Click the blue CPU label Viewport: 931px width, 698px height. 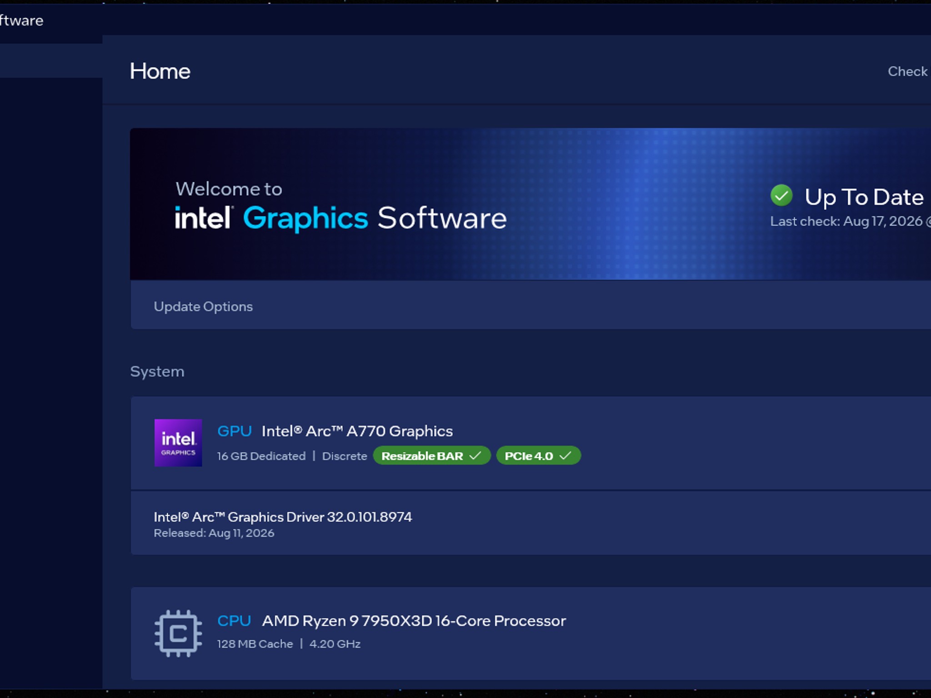click(234, 621)
